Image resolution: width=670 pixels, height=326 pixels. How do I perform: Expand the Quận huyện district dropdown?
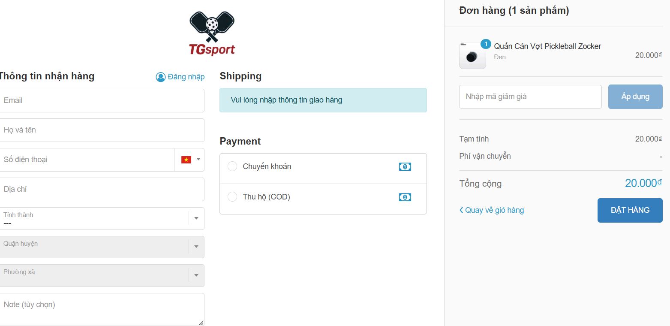pyautogui.click(x=196, y=247)
